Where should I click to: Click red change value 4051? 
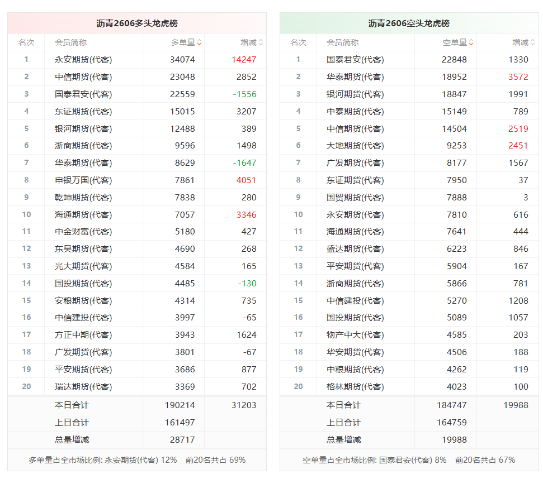[246, 180]
